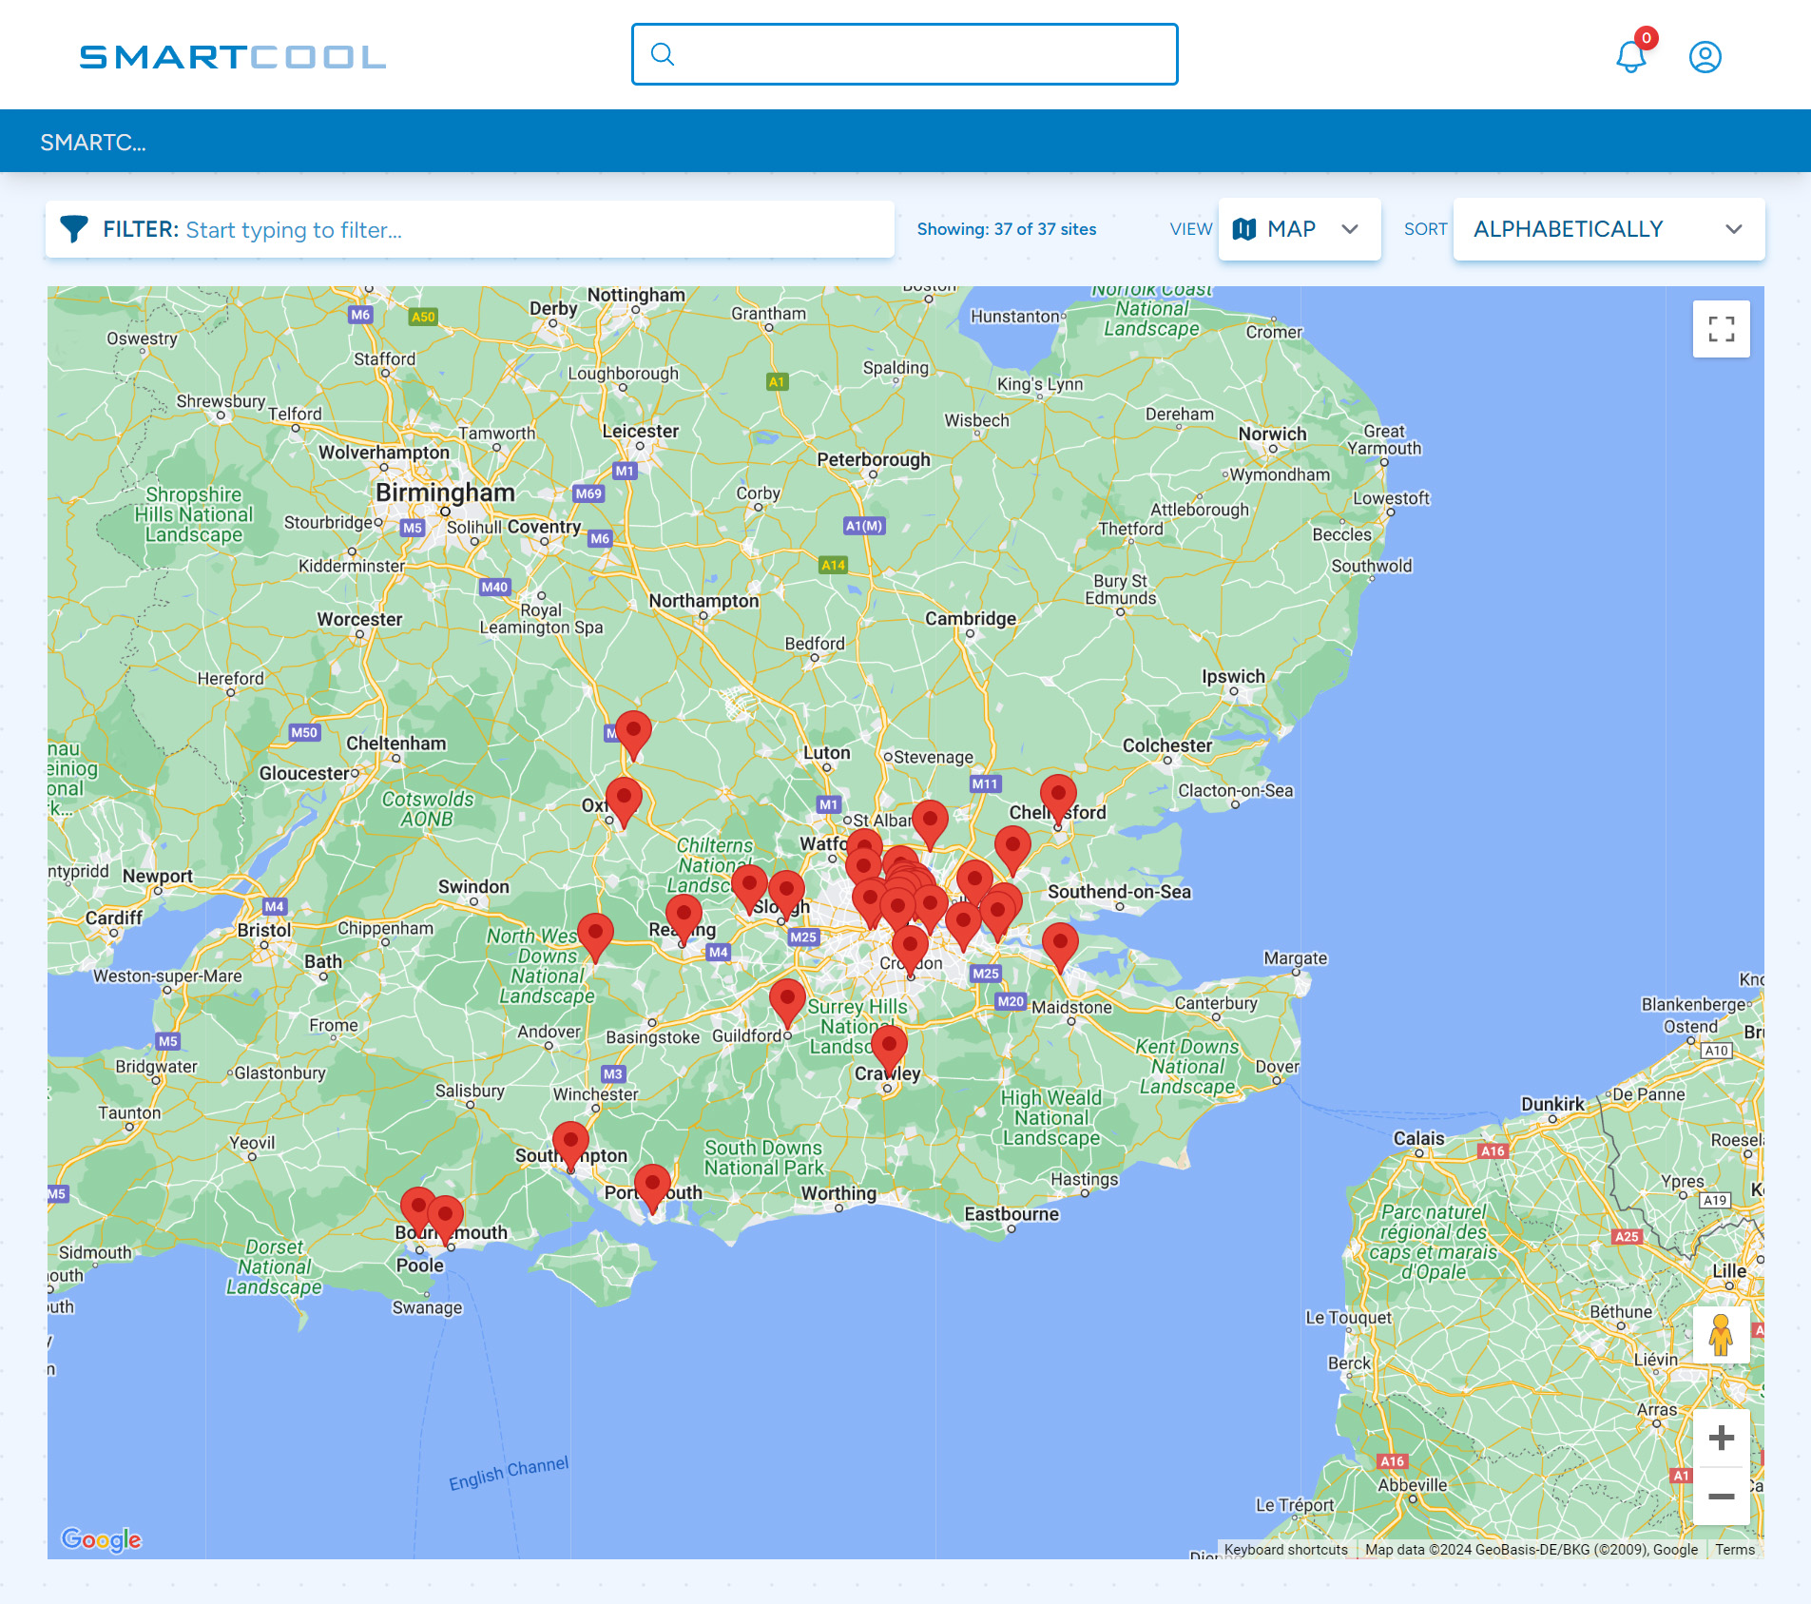This screenshot has width=1811, height=1604.
Task: Click the marker near North Wessex Downs
Action: click(x=595, y=937)
